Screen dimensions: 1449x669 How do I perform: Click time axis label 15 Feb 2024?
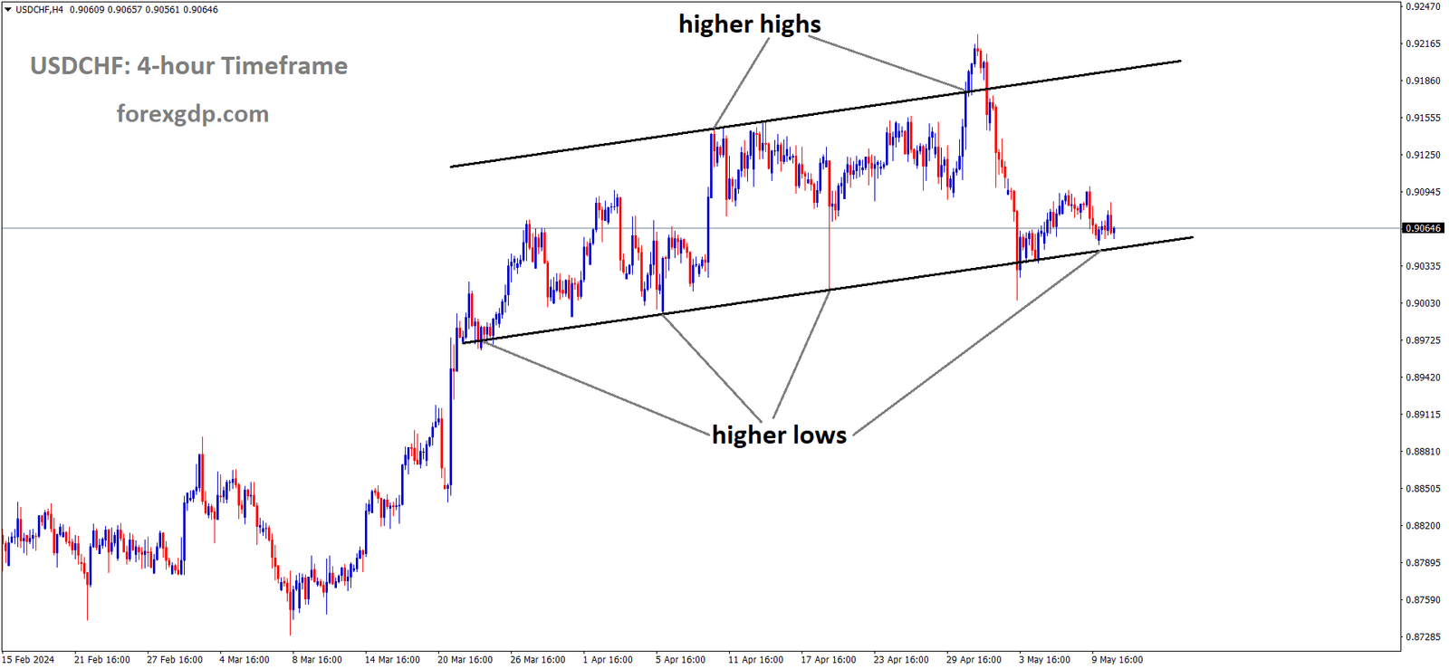coord(28,660)
